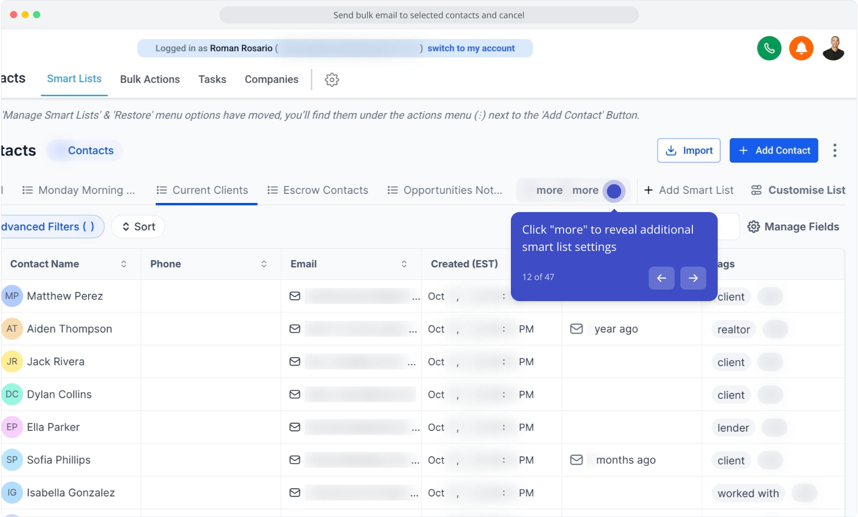Go to previous tour step arrow
Viewport: 858px width, 517px height.
[661, 278]
